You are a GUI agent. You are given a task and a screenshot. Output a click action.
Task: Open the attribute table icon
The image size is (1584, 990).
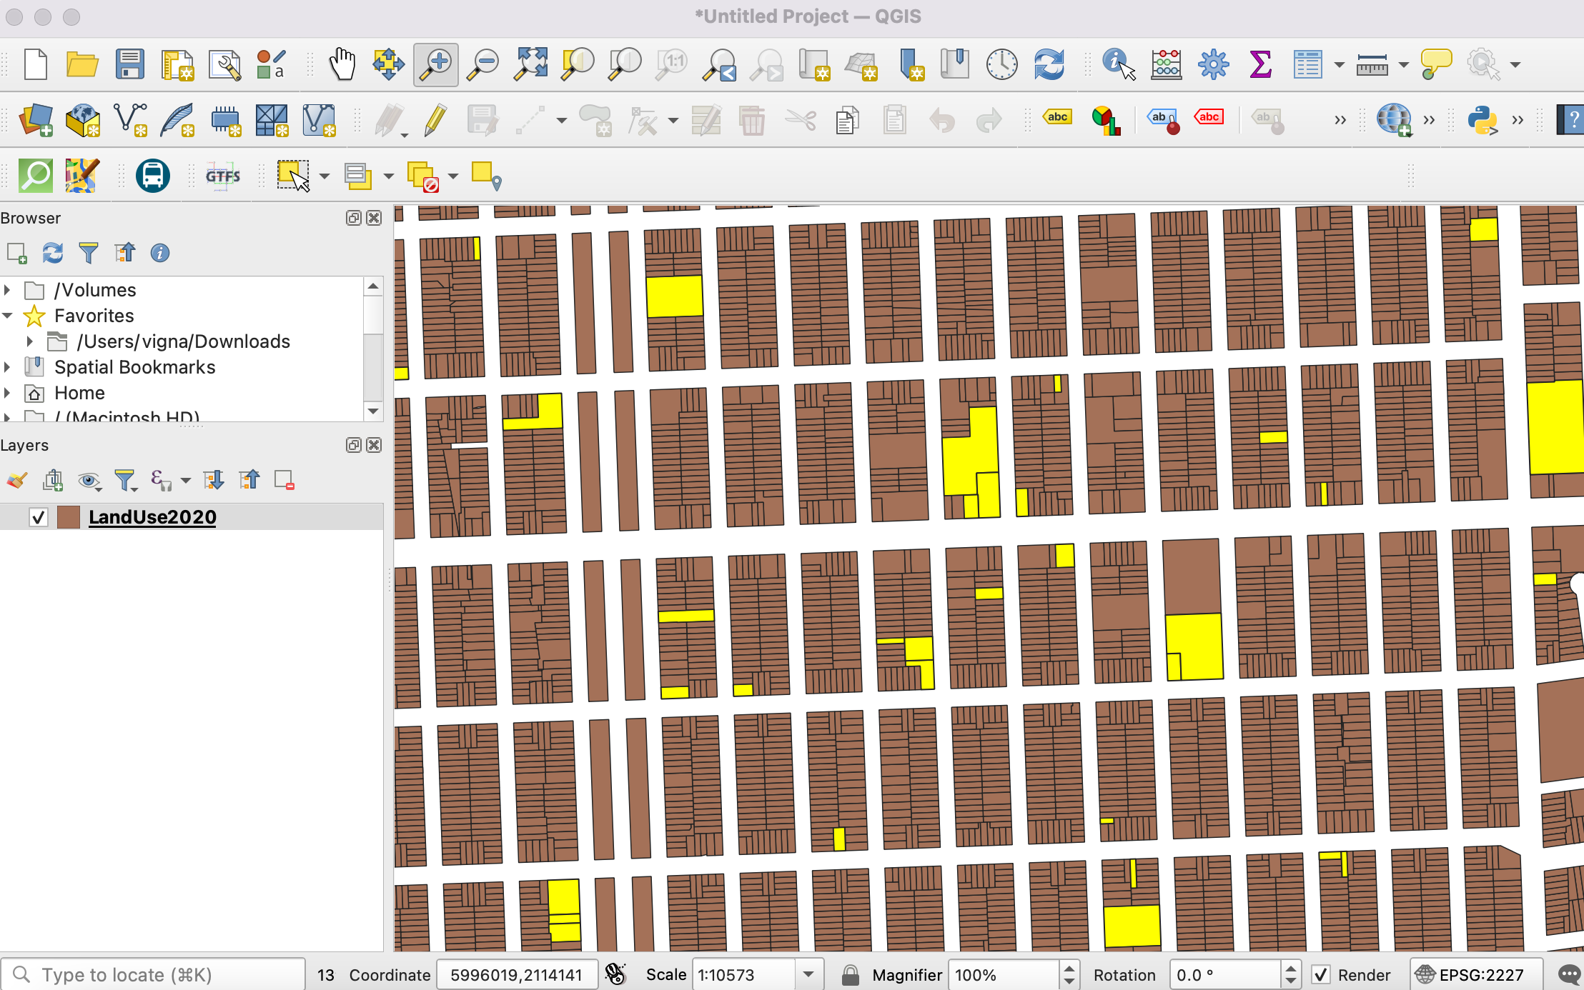pyautogui.click(x=1307, y=64)
